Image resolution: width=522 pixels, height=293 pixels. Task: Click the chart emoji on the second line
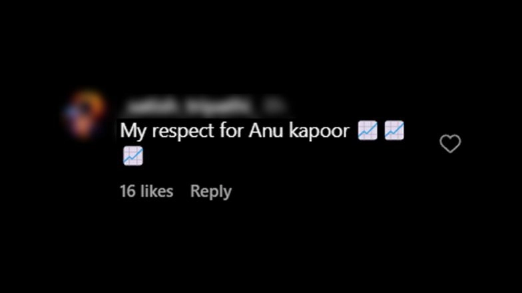[133, 155]
